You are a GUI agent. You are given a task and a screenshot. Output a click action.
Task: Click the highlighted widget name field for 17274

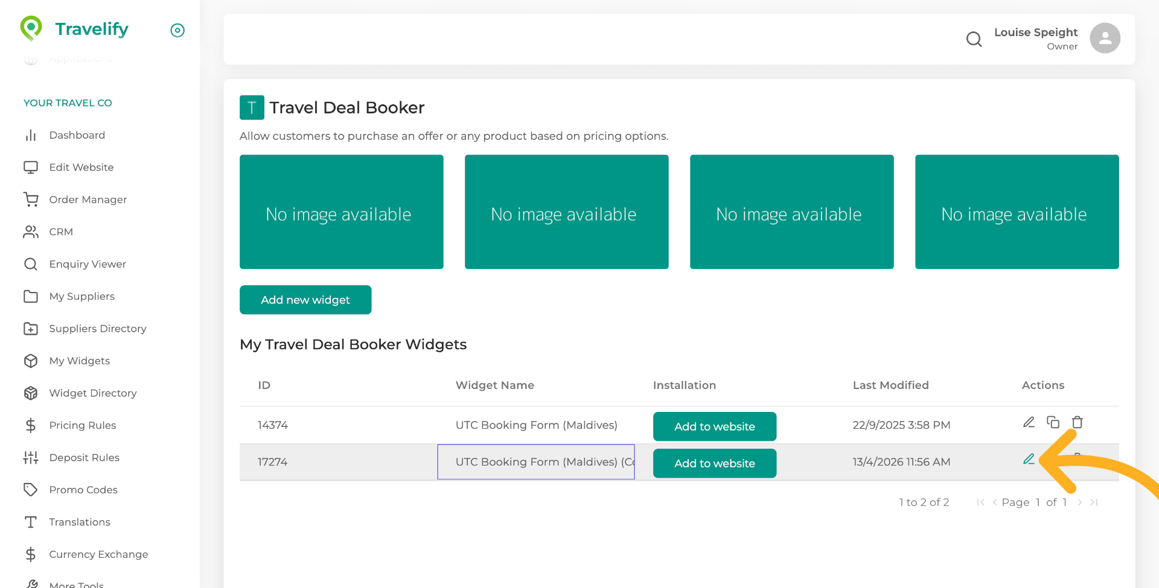point(535,461)
